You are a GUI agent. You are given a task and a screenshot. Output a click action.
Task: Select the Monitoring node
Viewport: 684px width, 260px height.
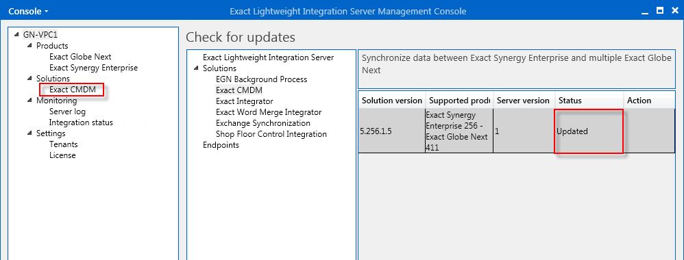(x=57, y=101)
